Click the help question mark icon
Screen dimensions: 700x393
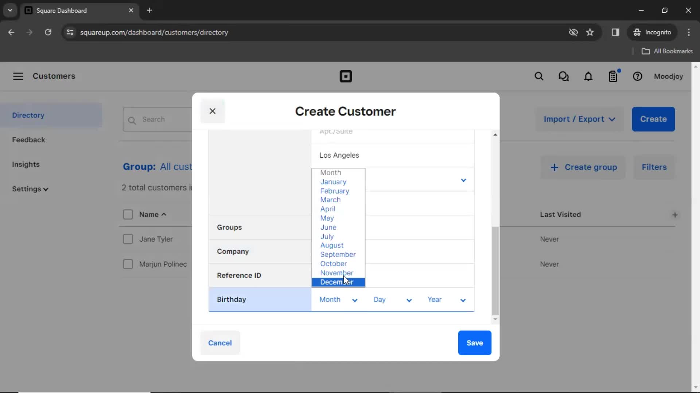pyautogui.click(x=638, y=76)
